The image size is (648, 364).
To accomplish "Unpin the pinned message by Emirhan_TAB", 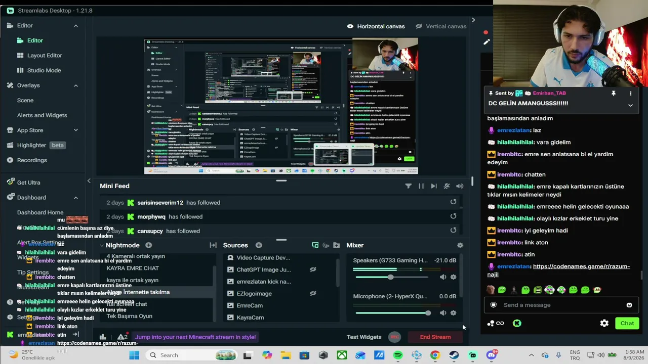I will pos(613,94).
